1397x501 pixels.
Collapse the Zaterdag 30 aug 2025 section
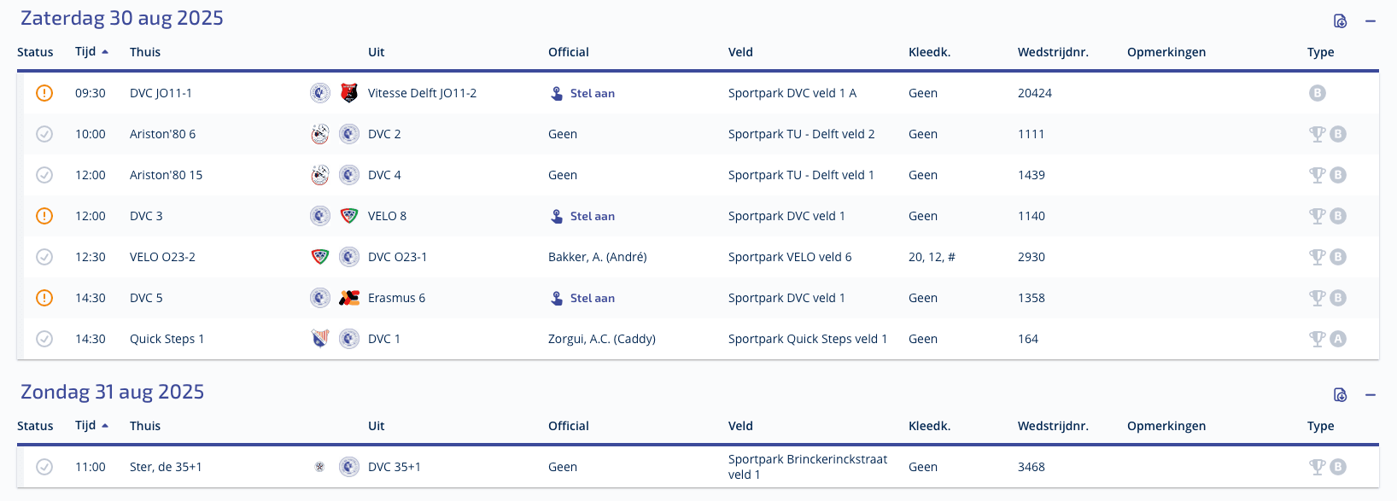click(1371, 21)
